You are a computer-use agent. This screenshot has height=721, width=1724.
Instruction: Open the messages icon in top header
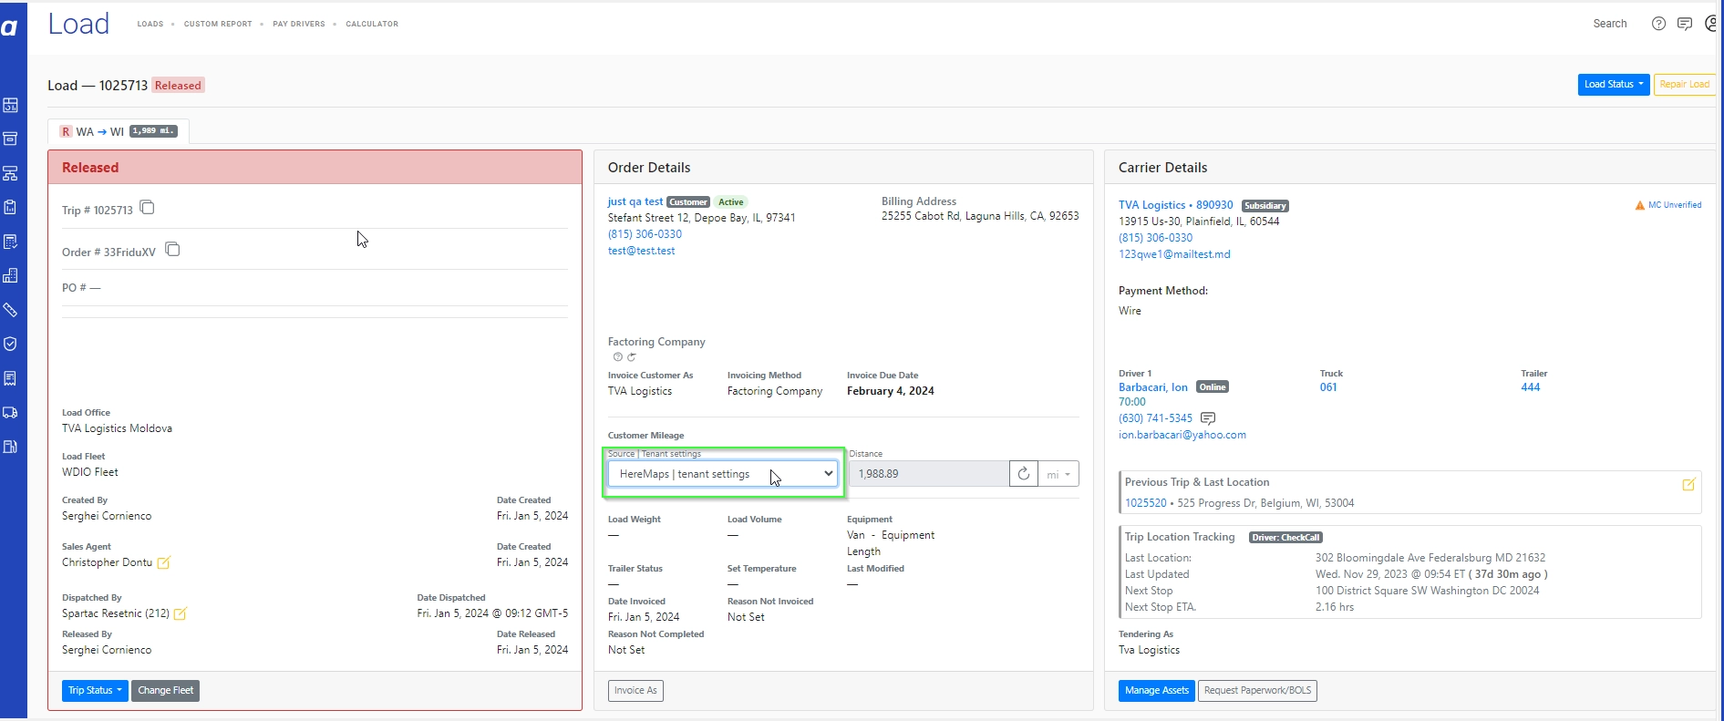[x=1685, y=24]
